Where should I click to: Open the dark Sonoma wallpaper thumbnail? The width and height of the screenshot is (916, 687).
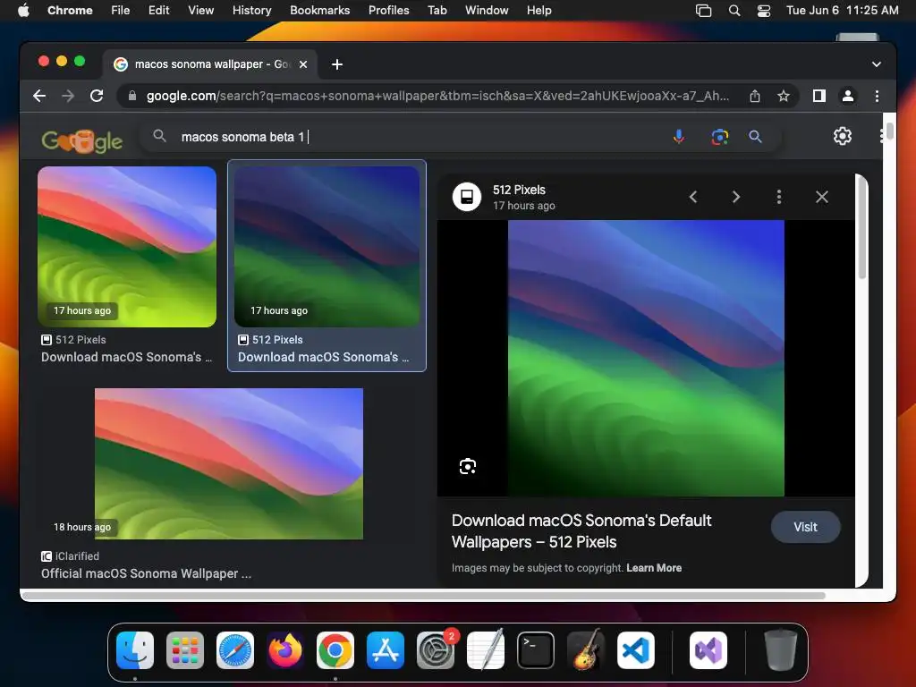click(327, 247)
